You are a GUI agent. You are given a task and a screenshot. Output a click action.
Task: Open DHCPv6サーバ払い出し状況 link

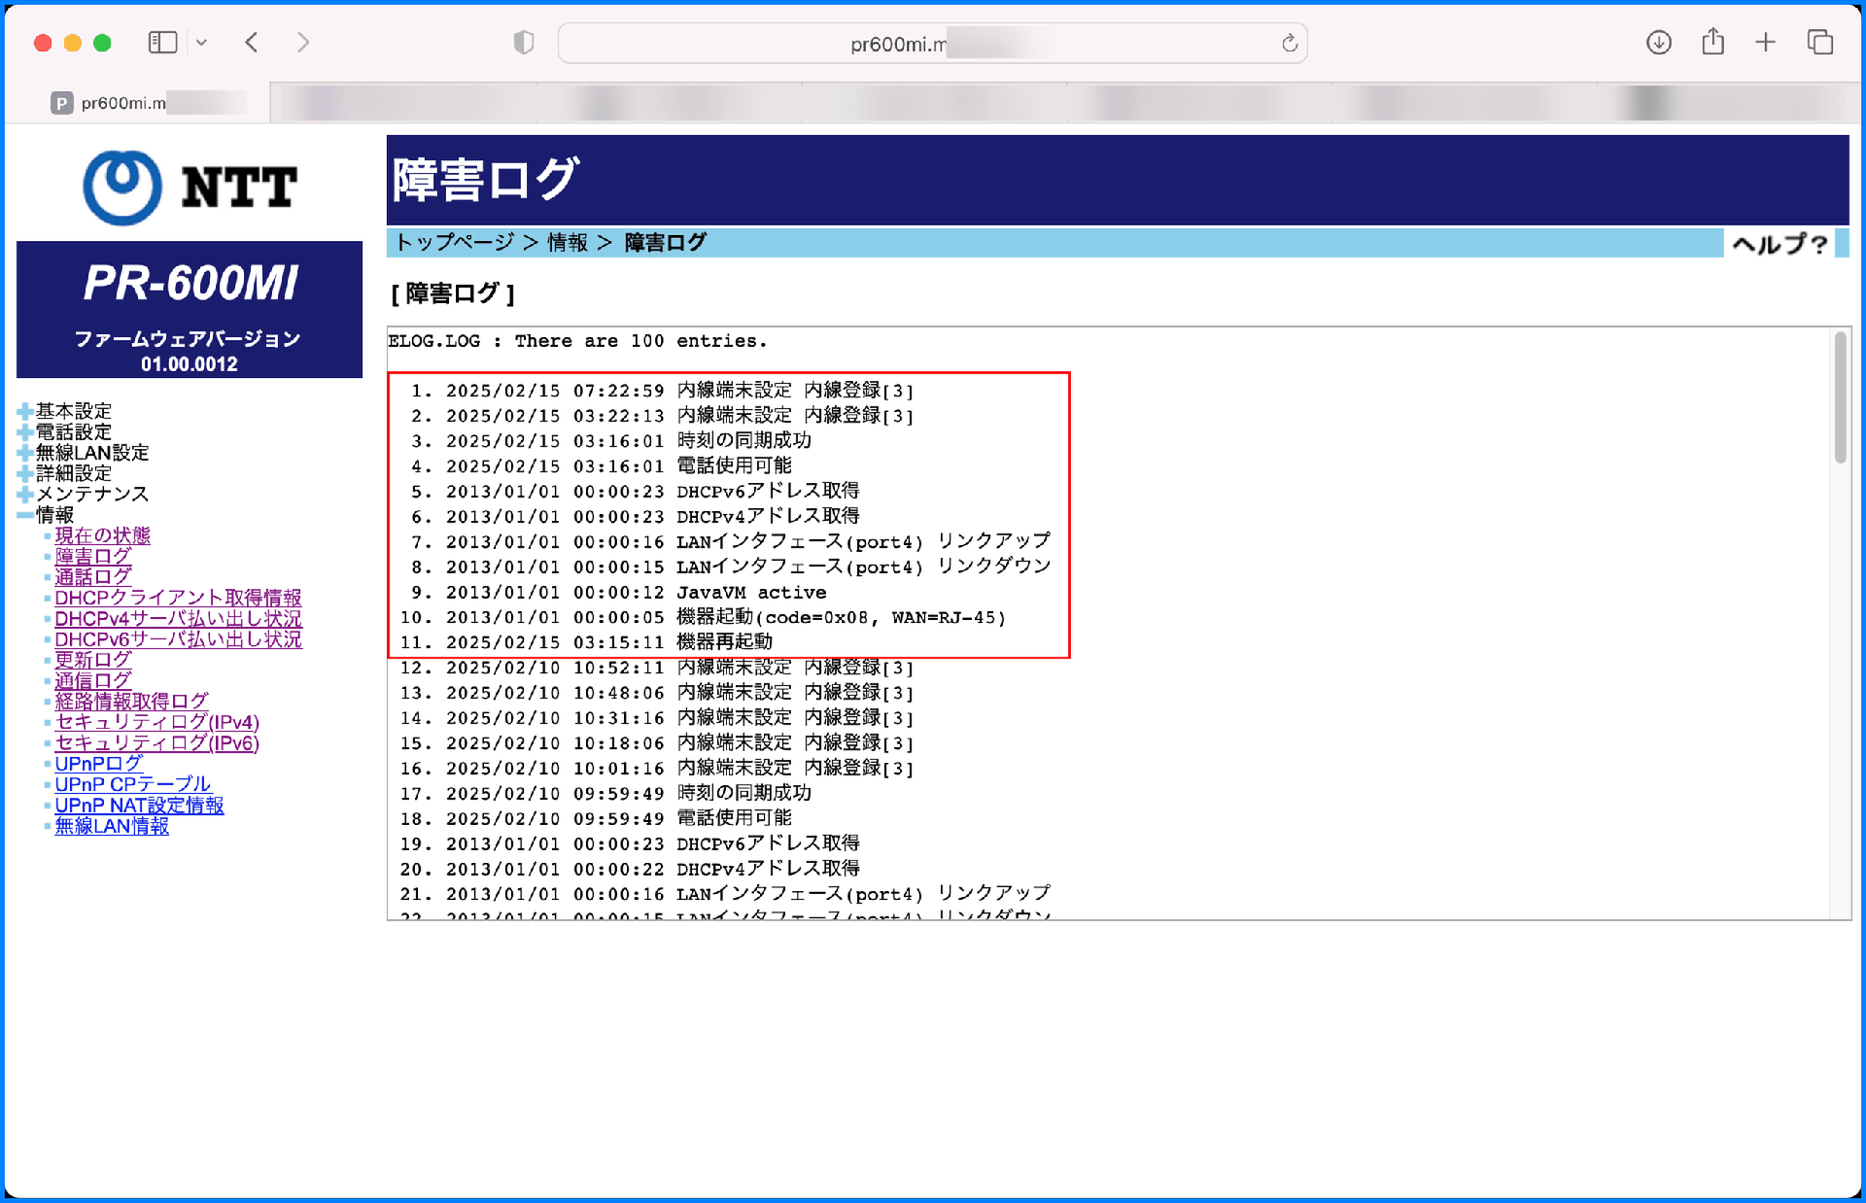pos(178,639)
